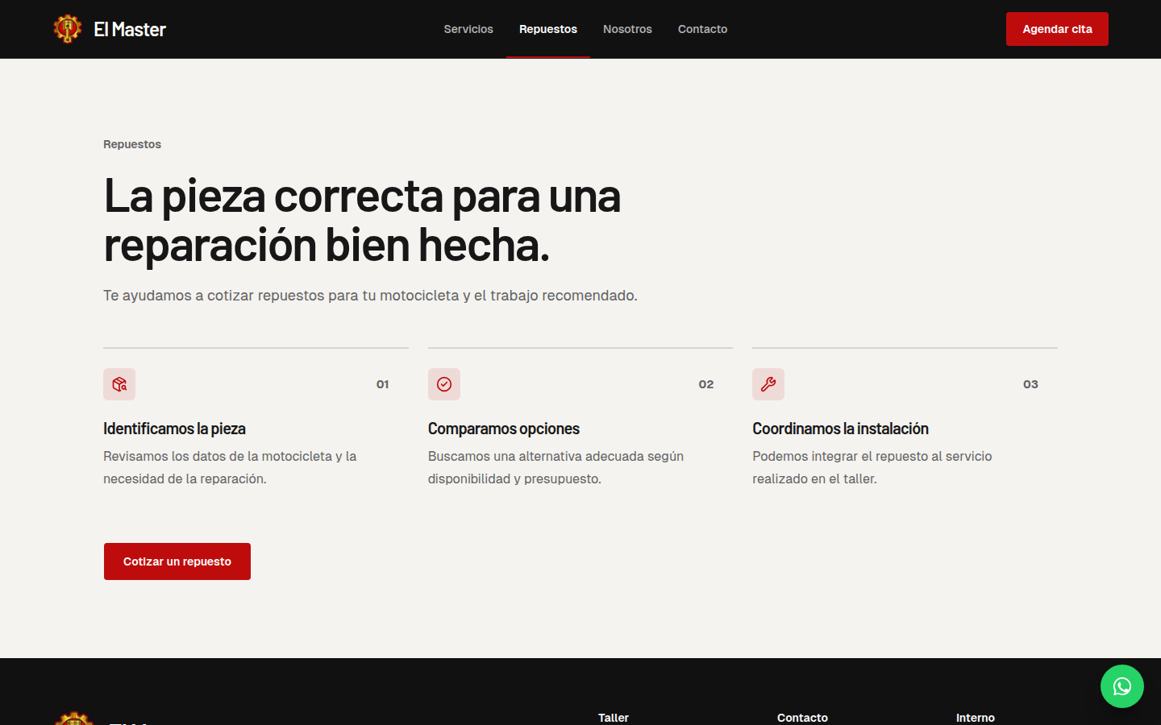Click the 'Podemos integrar el repuesto' description
This screenshot has height=725, width=1161.
pos(872,467)
